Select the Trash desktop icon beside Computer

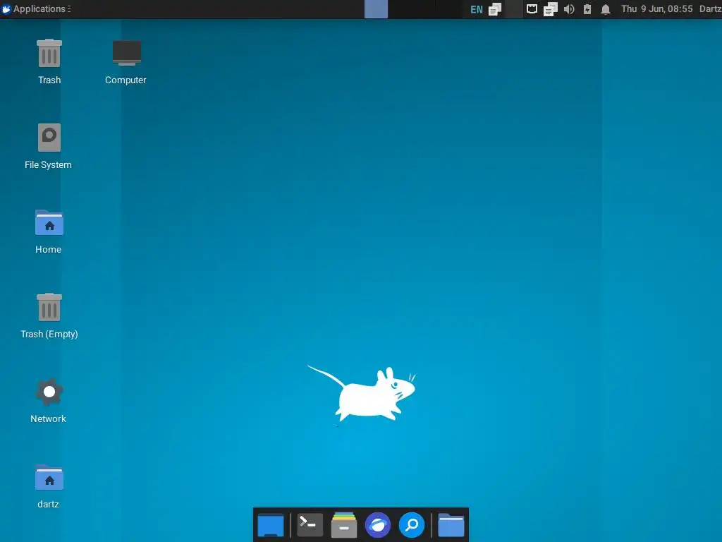tap(49, 62)
